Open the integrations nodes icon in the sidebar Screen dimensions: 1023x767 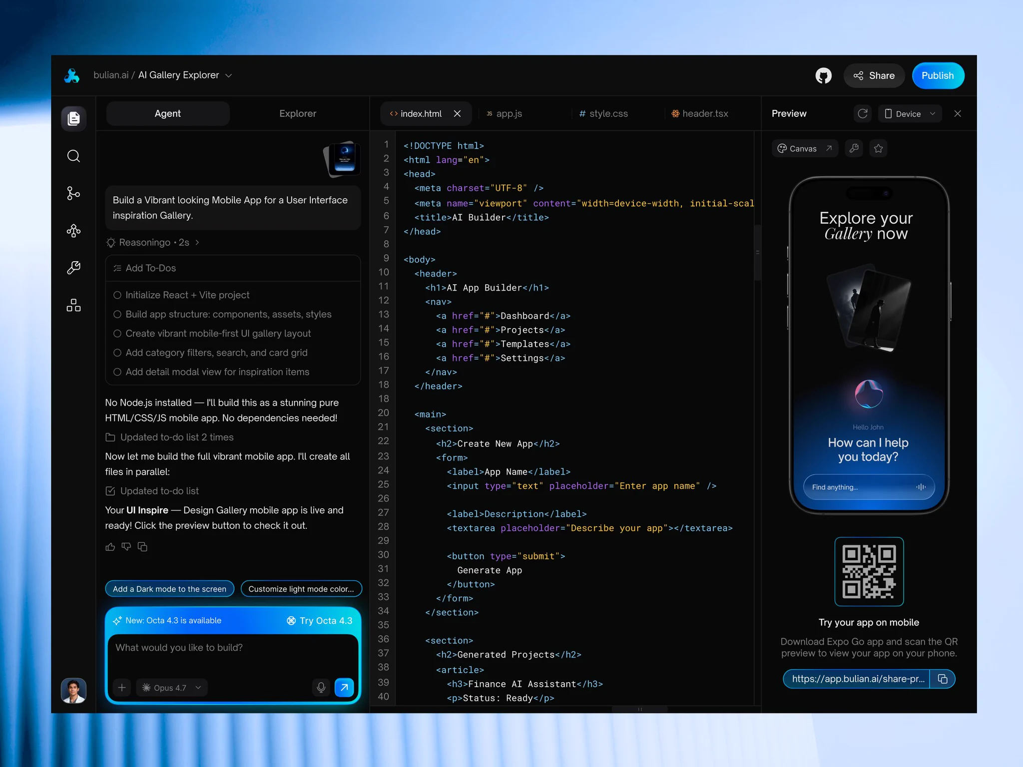(73, 231)
